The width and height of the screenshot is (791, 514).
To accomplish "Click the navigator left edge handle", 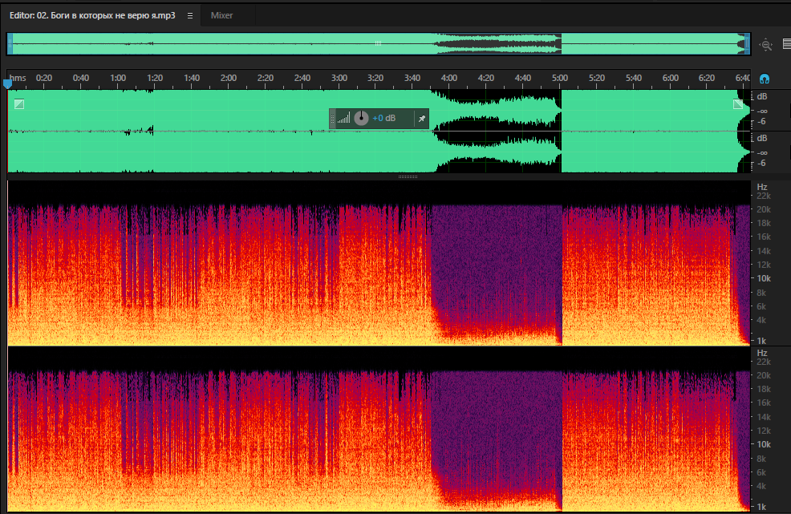I will (x=10, y=44).
